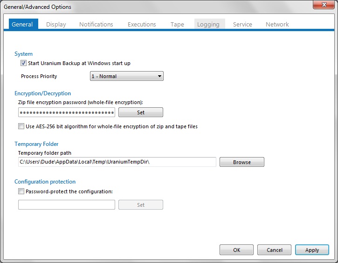This screenshot has width=338, height=263.
Task: Go to the Executions tab
Action: [142, 24]
